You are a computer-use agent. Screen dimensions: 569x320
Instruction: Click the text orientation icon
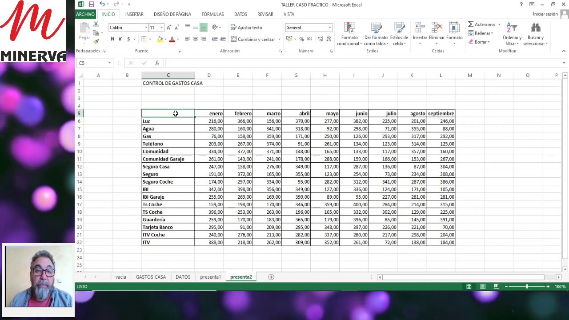(215, 28)
